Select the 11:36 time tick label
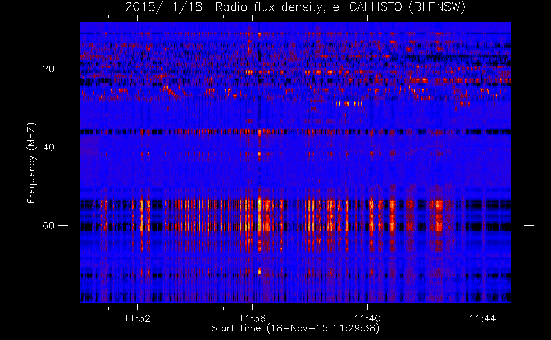This screenshot has height=340, width=551. point(252,319)
